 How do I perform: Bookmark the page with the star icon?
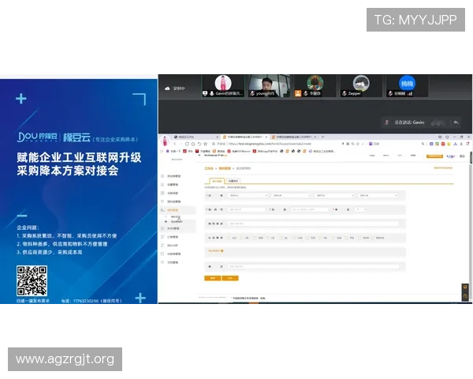(x=206, y=144)
